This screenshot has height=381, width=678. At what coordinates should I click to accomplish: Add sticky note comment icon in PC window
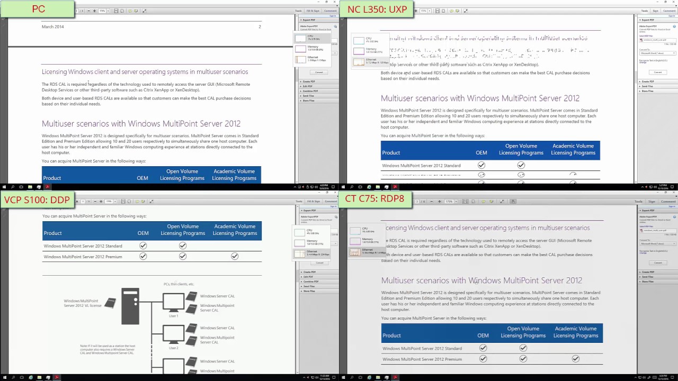click(130, 11)
